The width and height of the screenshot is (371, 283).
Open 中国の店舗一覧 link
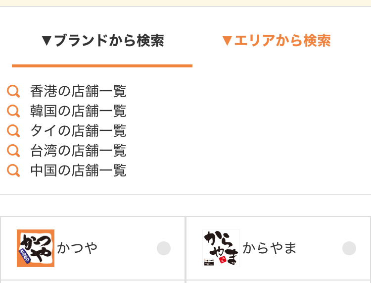click(x=78, y=170)
